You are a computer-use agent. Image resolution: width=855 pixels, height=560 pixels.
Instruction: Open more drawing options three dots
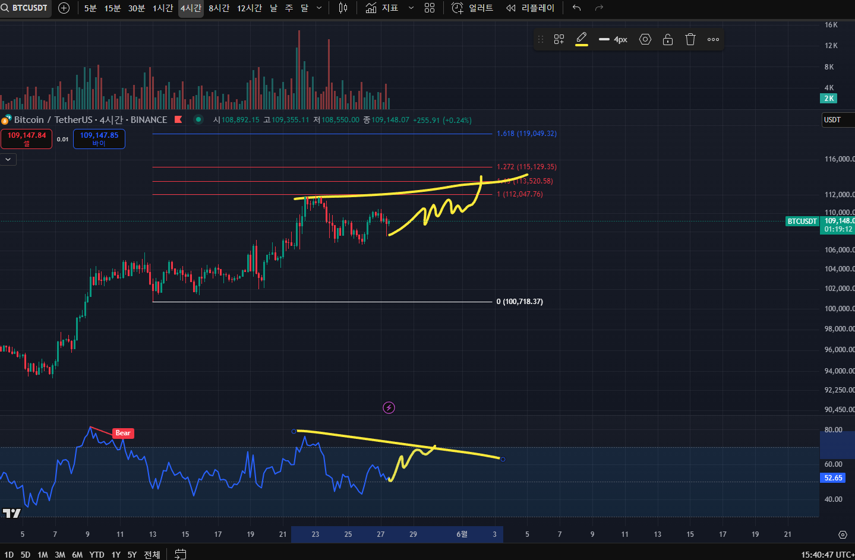click(713, 39)
